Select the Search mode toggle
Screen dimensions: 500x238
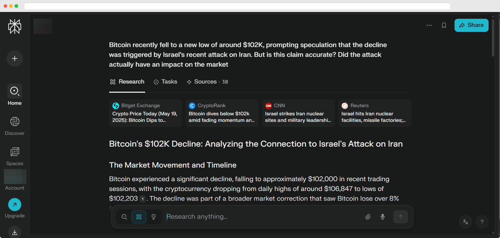(x=124, y=217)
